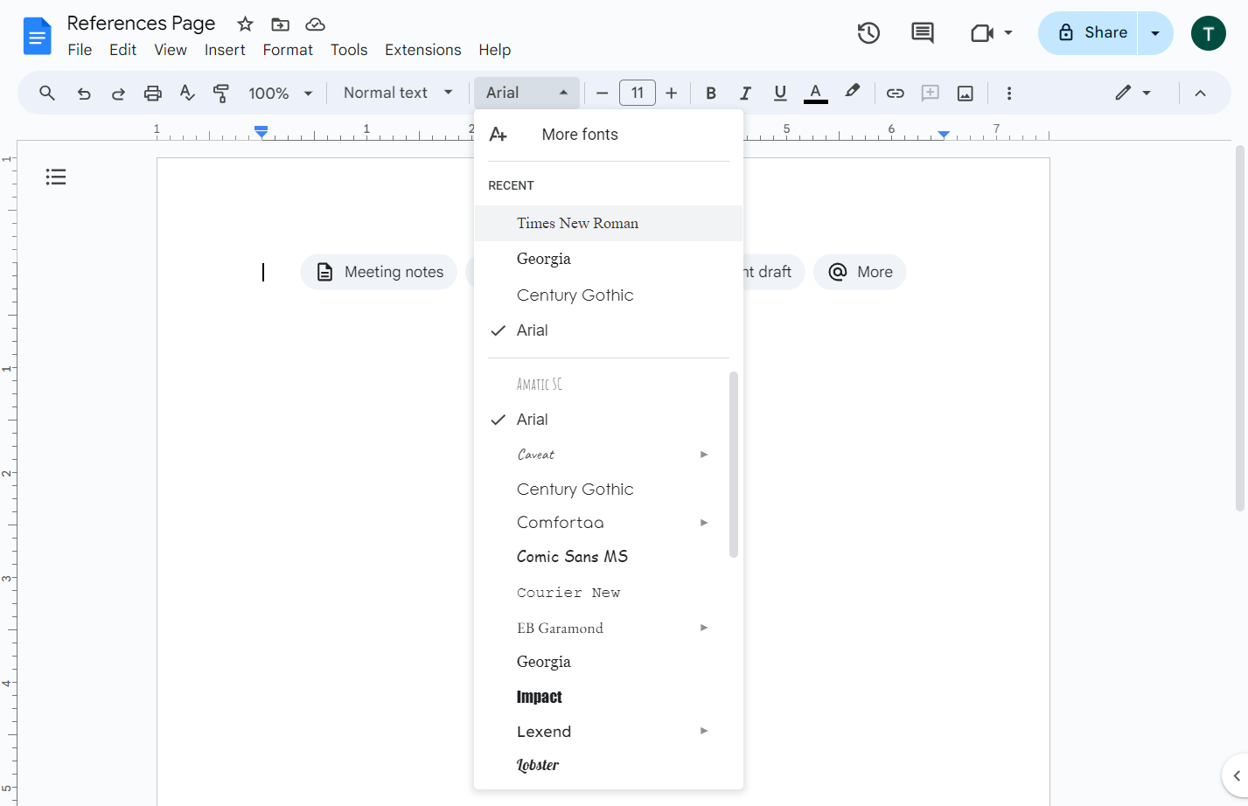Viewport: 1248px width, 806px height.
Task: Insert a link with the link icon
Action: point(895,93)
